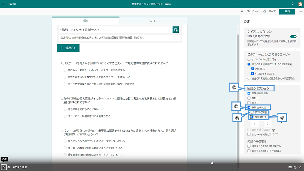Image resolution: width=304 pixels, height=171 pixels.
Task: Click the テーマ label in the toolbar
Action: click(x=272, y=12)
